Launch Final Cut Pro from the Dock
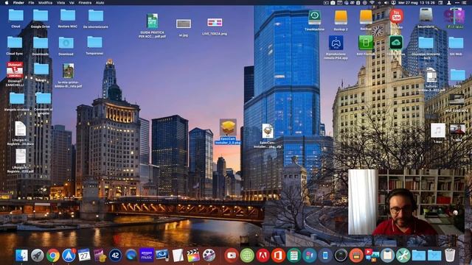 [x=193, y=255]
